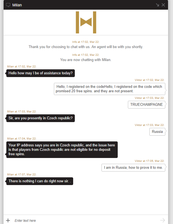Click the "I am in Russia, how to prove" message
The width and height of the screenshot is (173, 224).
133,167
